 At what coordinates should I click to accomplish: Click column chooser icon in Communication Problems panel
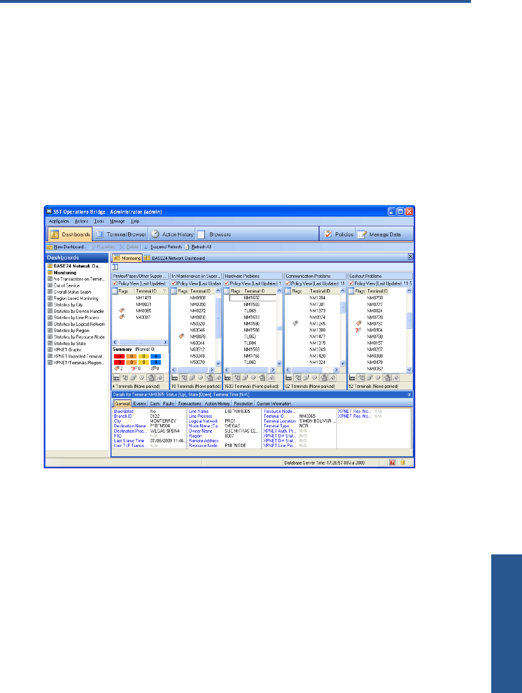tap(288, 291)
